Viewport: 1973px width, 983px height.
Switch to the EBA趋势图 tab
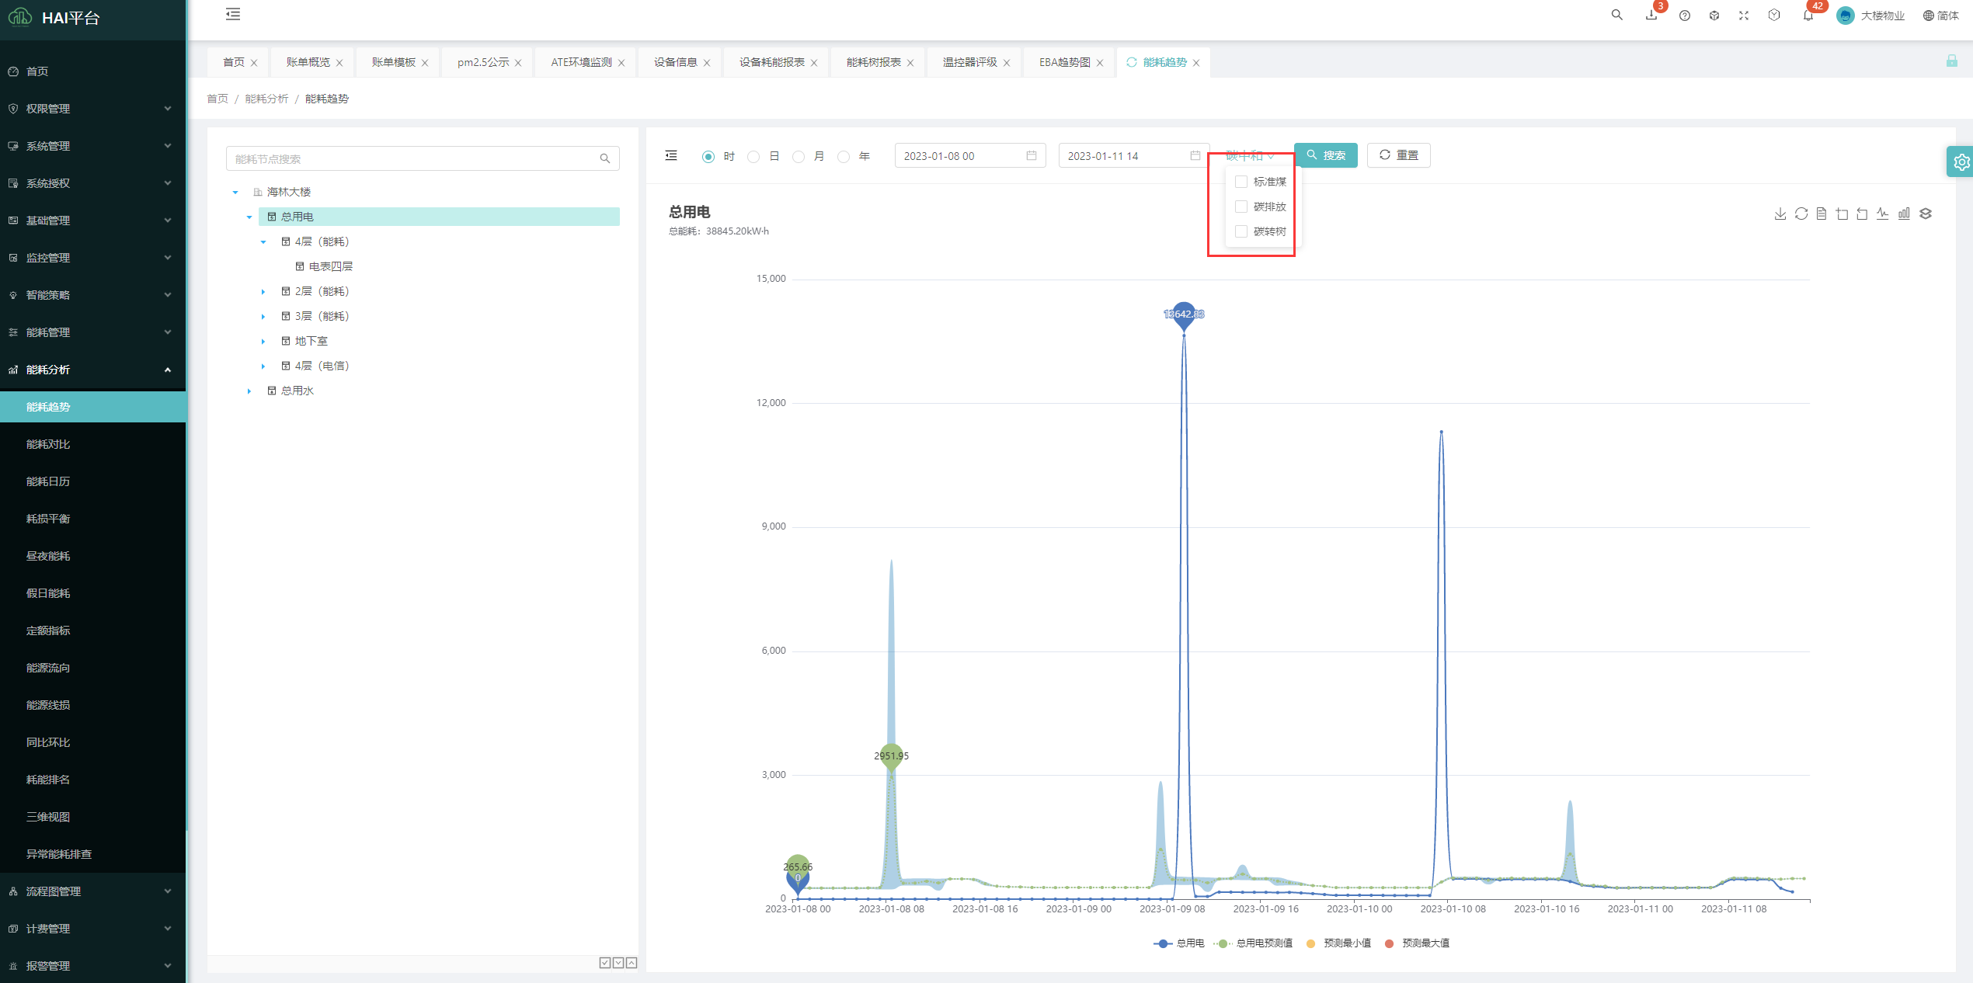coord(1065,62)
